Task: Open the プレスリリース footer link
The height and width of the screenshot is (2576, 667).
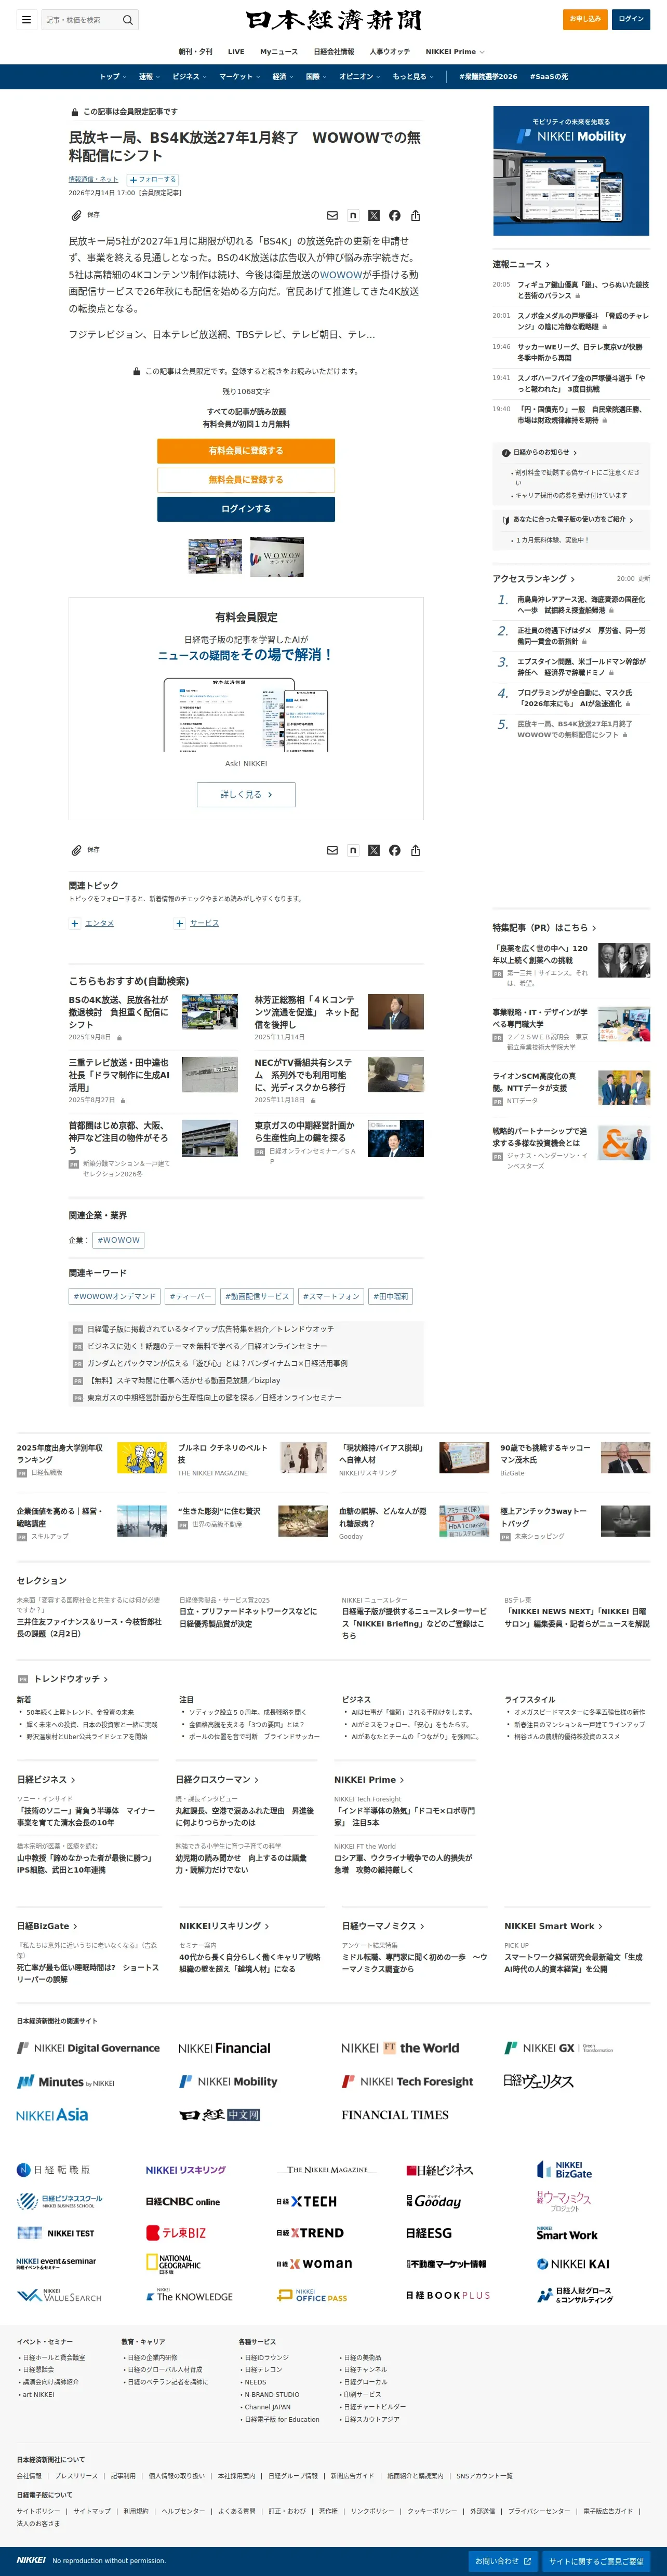Action: pos(76,2476)
